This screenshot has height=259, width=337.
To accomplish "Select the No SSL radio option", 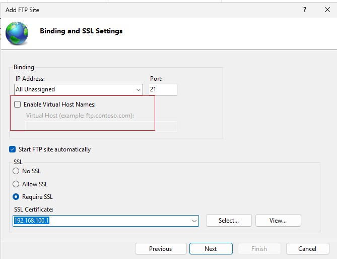I will coord(16,171).
